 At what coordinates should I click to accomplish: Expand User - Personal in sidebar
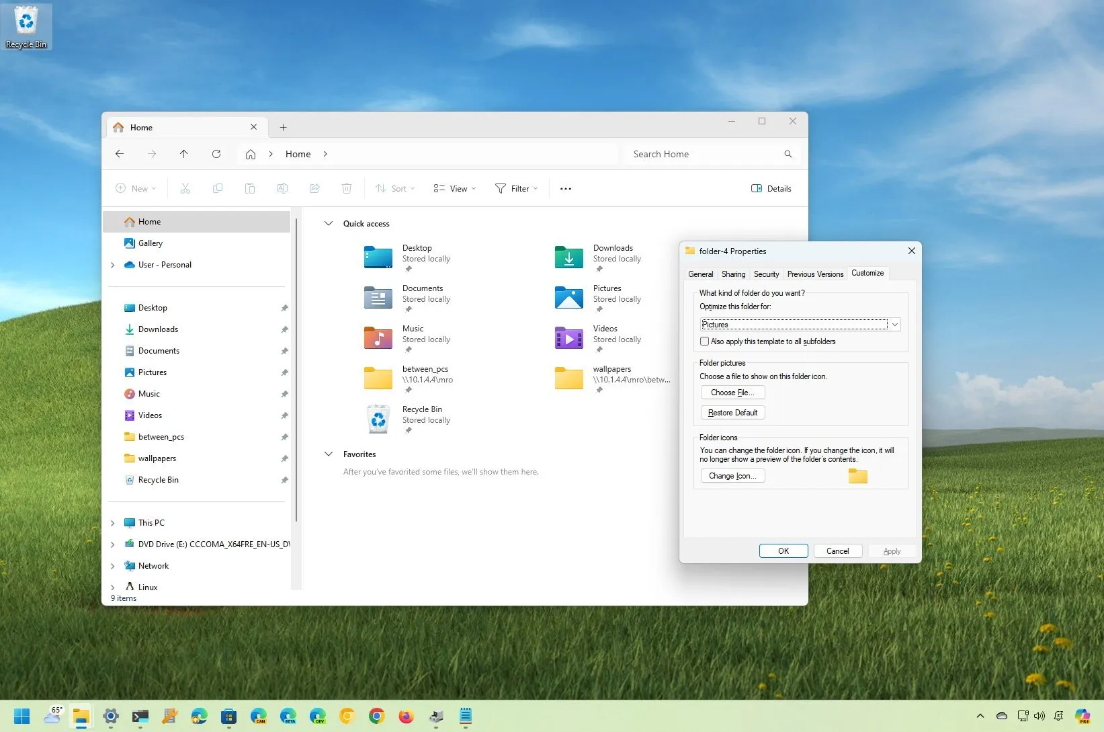pyautogui.click(x=113, y=265)
